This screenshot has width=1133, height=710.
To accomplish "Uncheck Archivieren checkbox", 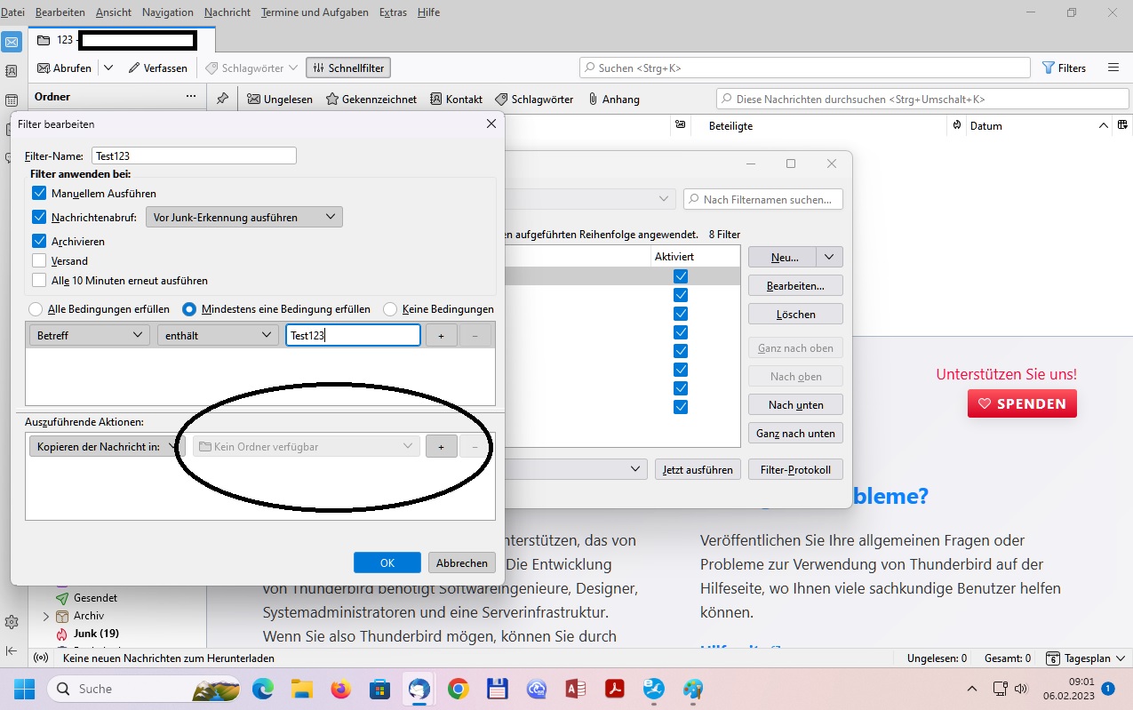I will point(39,241).
